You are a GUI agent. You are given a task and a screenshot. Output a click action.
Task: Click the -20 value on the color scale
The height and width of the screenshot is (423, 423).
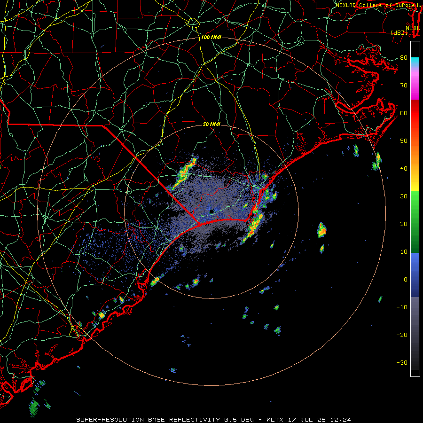click(x=402, y=335)
